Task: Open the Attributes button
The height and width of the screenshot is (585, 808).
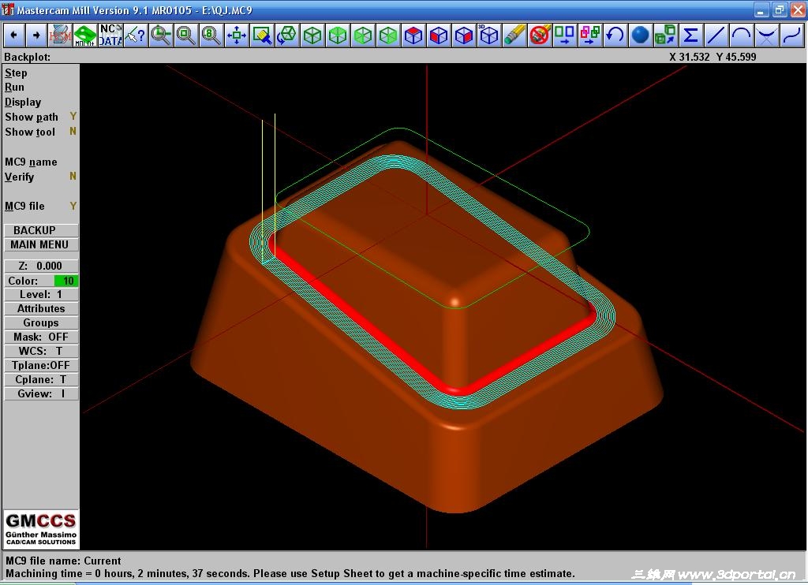Action: click(x=41, y=308)
